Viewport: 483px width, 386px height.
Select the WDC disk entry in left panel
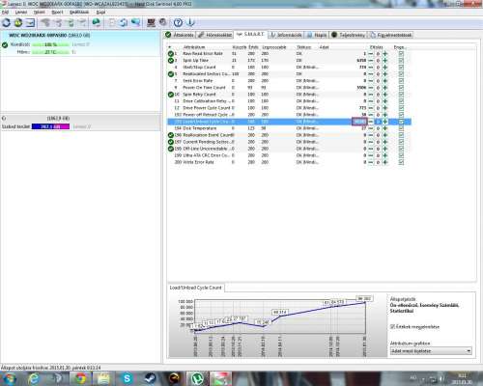click(80, 43)
